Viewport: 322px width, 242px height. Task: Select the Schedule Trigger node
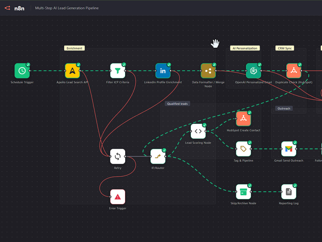[22, 71]
